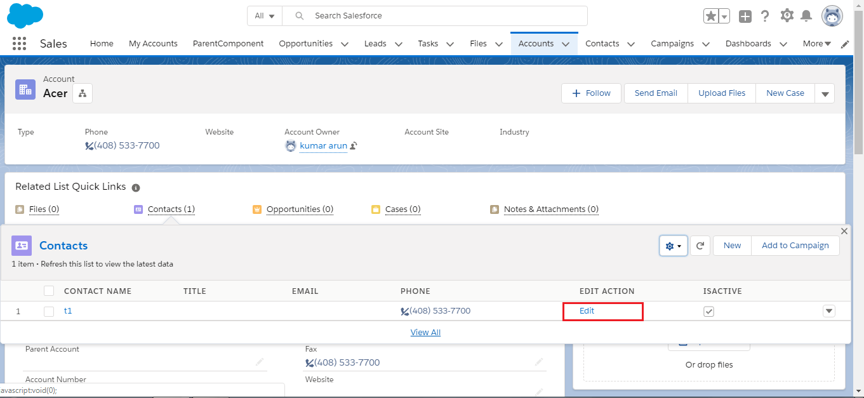The width and height of the screenshot is (864, 398).
Task: Open the App Launcher grid icon
Action: click(19, 44)
